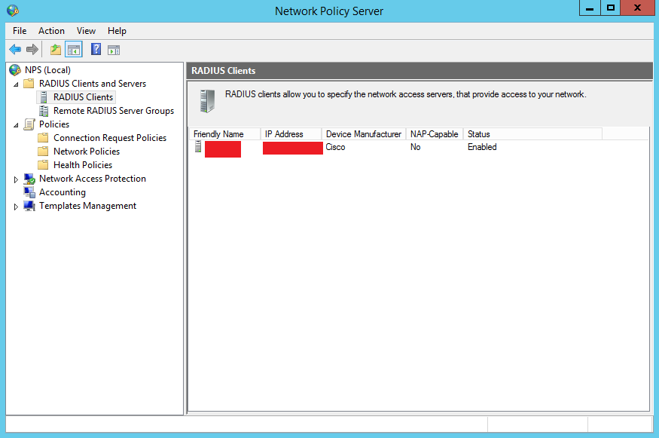Sort by the Device Manufacturer column header
This screenshot has width=659, height=438.
(363, 134)
